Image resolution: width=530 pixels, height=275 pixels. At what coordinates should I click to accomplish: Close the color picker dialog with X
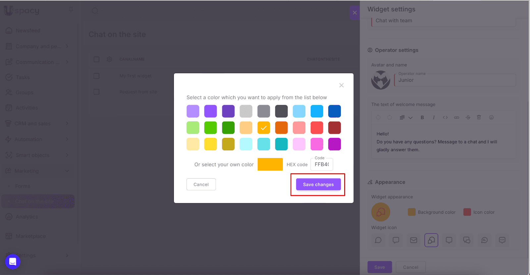(x=341, y=85)
